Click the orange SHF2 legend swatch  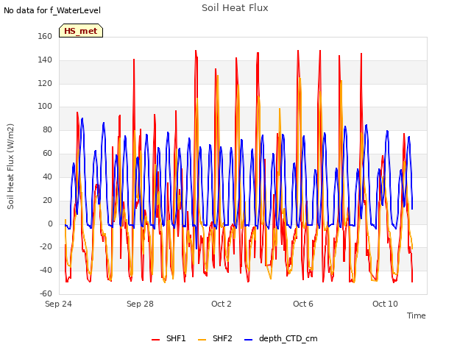tap(202, 340)
